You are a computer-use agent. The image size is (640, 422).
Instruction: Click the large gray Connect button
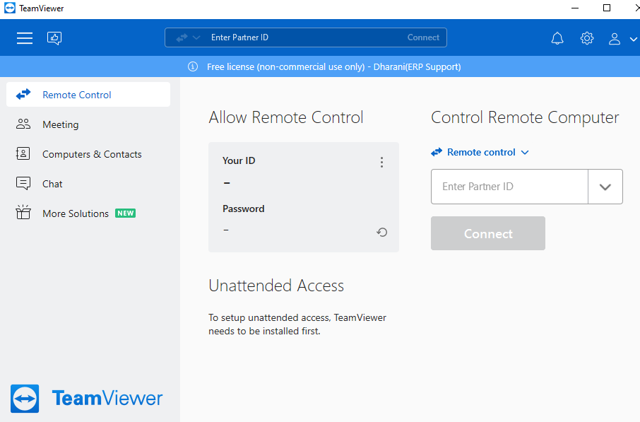pos(487,233)
